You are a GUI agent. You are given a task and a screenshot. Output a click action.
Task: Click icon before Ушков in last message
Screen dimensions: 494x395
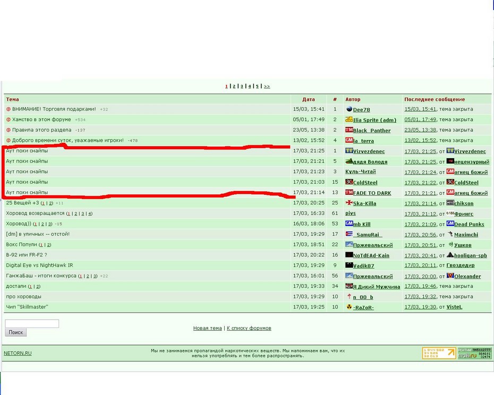point(450,244)
